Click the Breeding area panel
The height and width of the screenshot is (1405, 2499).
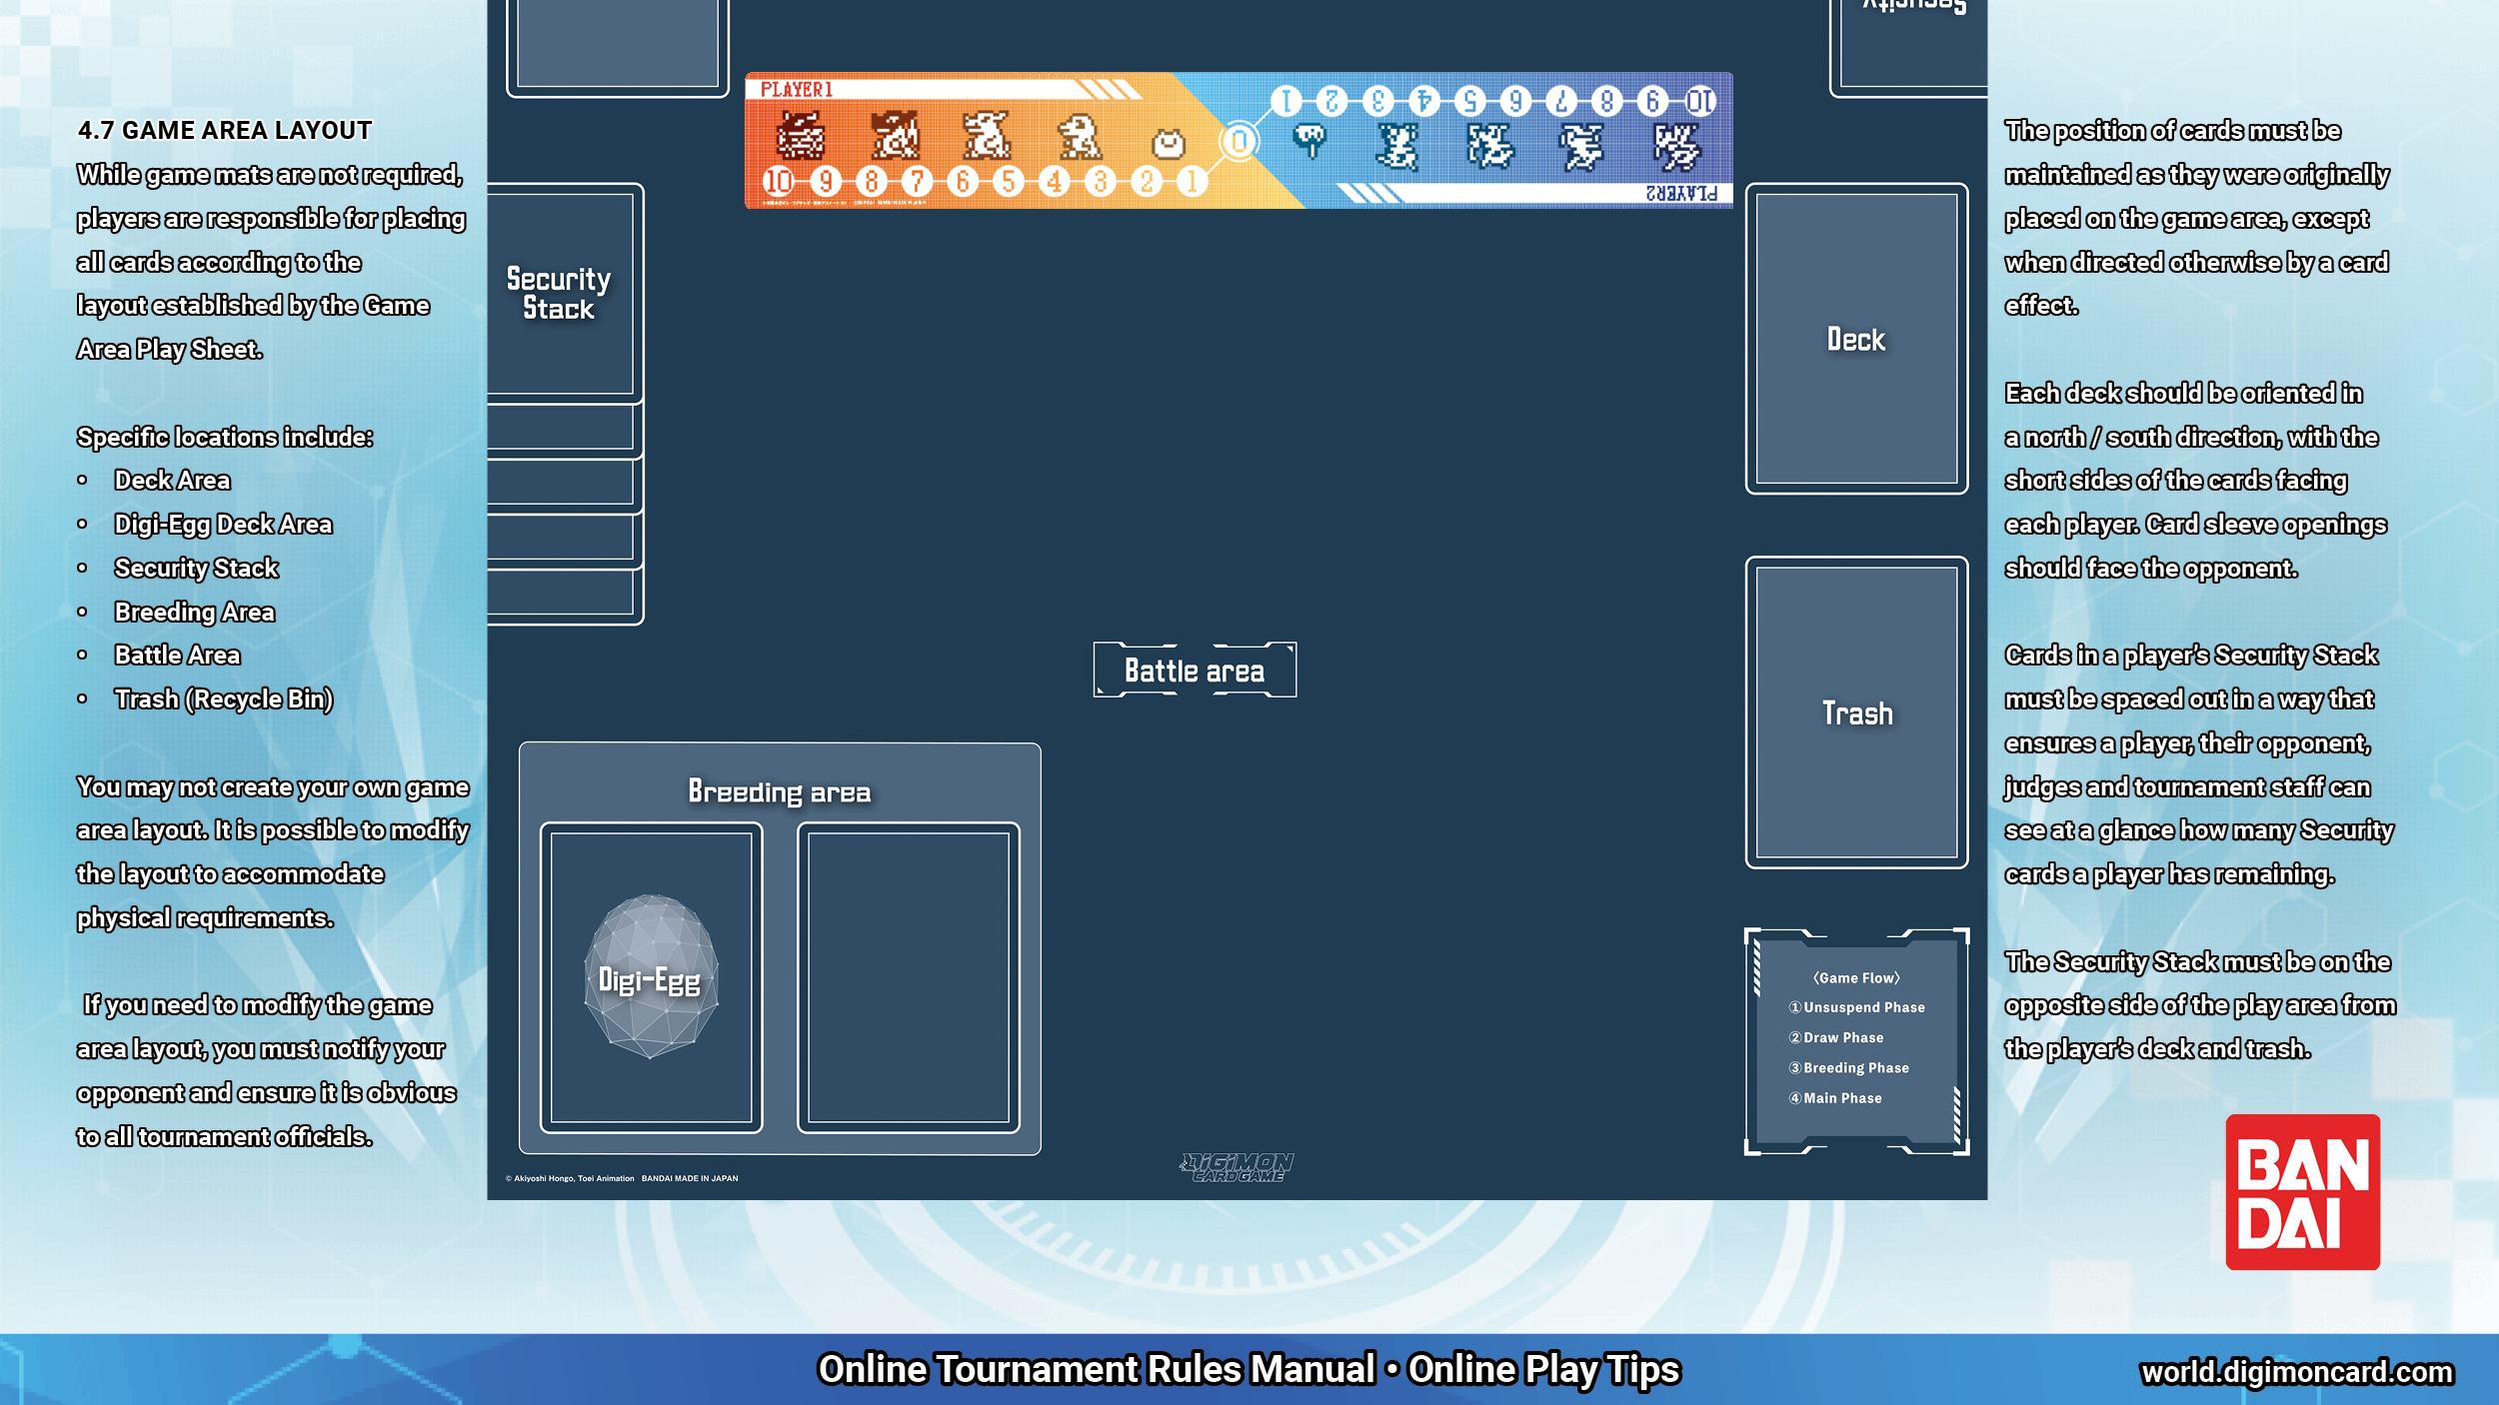[780, 789]
